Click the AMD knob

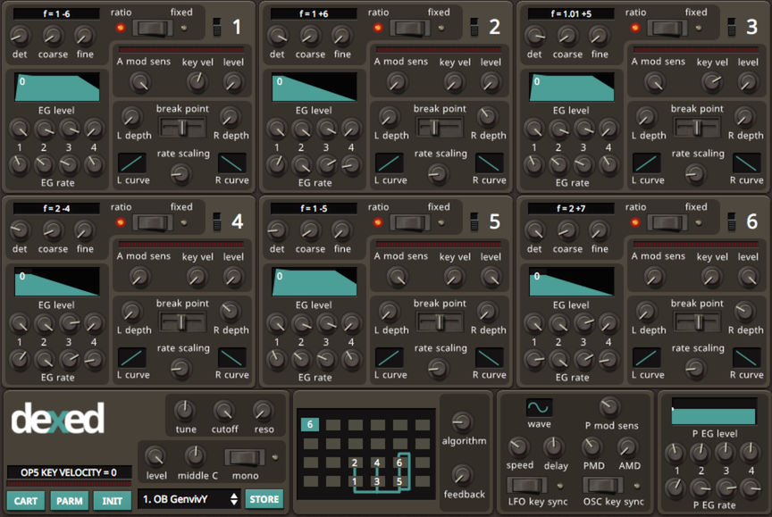pos(627,447)
